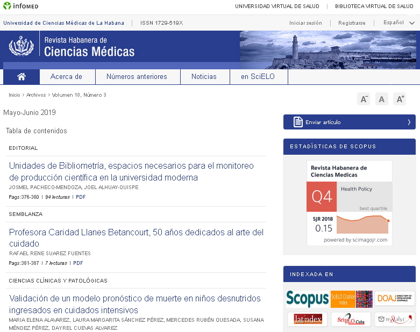
Task: Open the Redalyc logo
Action: (395, 319)
